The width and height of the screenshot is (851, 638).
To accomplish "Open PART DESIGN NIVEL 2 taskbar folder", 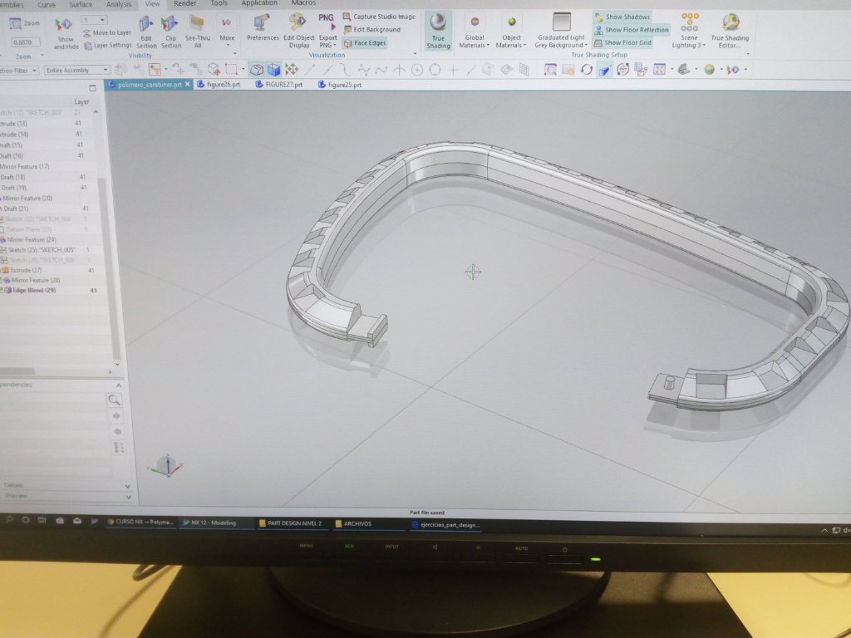I will pos(290,523).
